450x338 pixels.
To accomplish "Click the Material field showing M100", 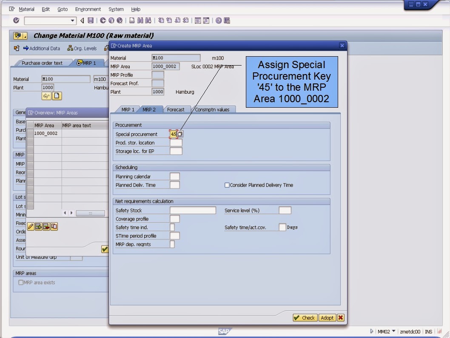I will point(175,57).
